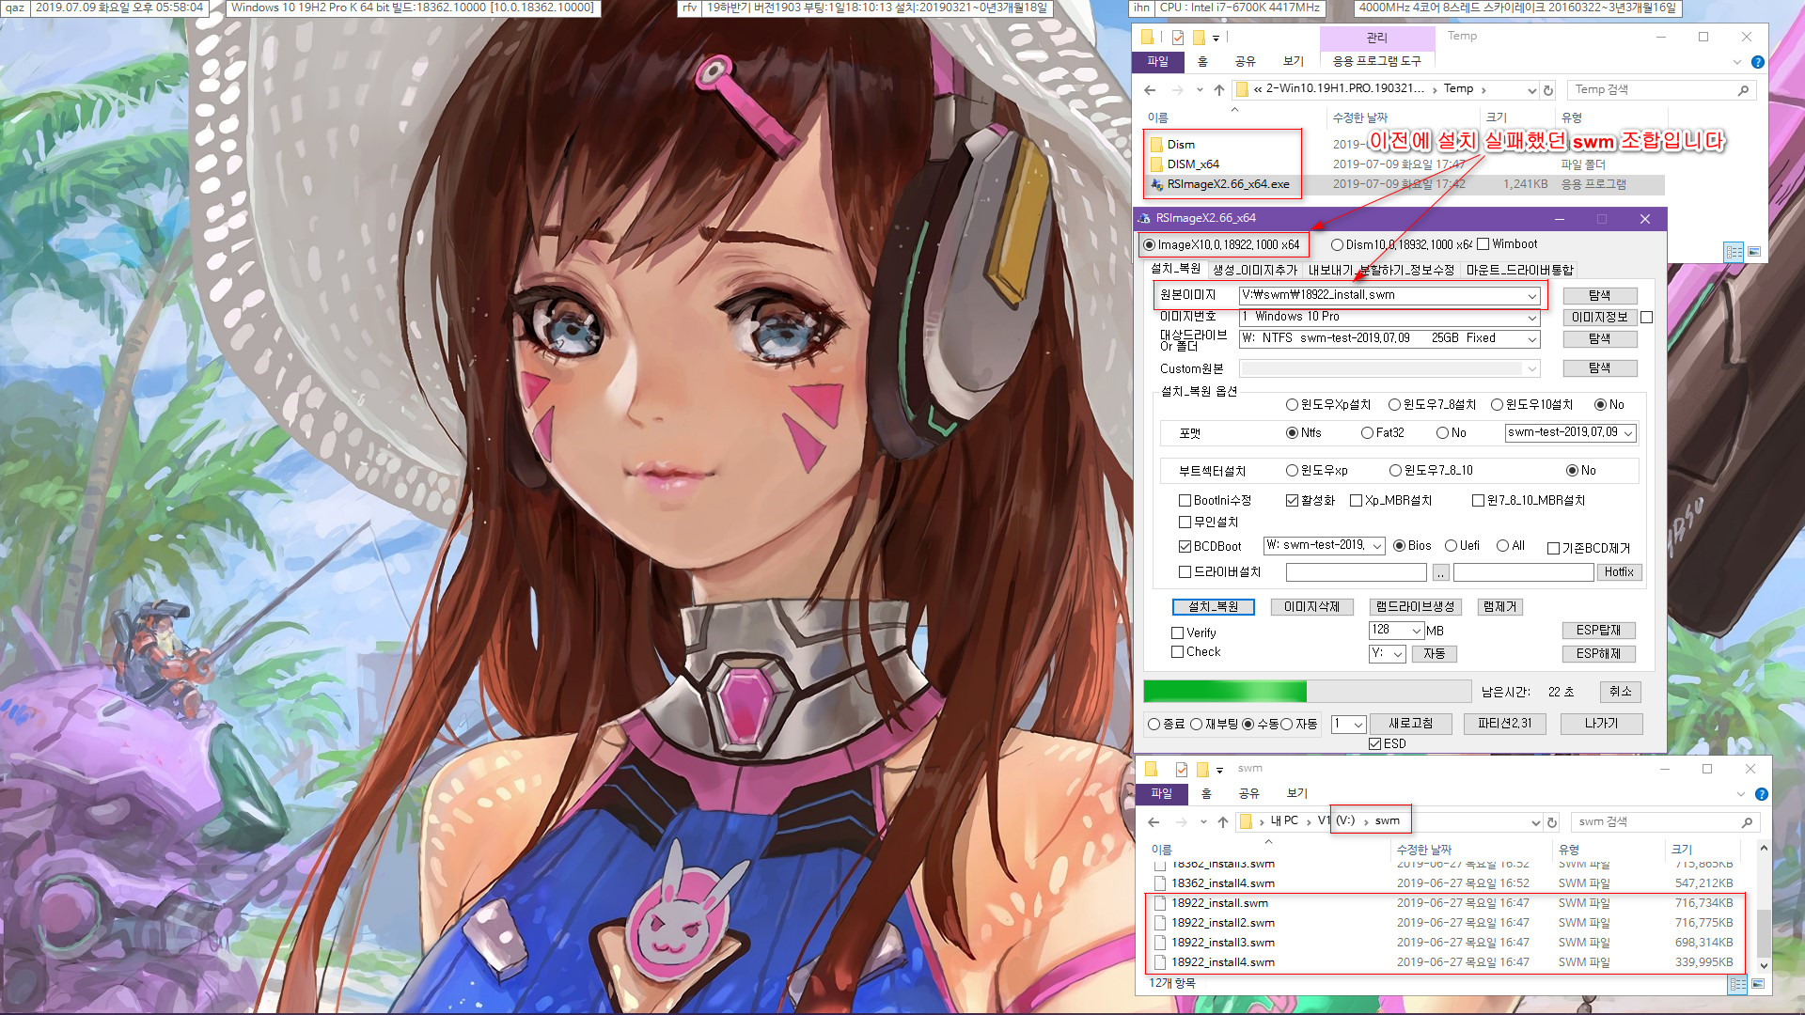The height and width of the screenshot is (1015, 1805).
Task: Open the BCDBoot drive dropdown
Action: [x=1377, y=546]
